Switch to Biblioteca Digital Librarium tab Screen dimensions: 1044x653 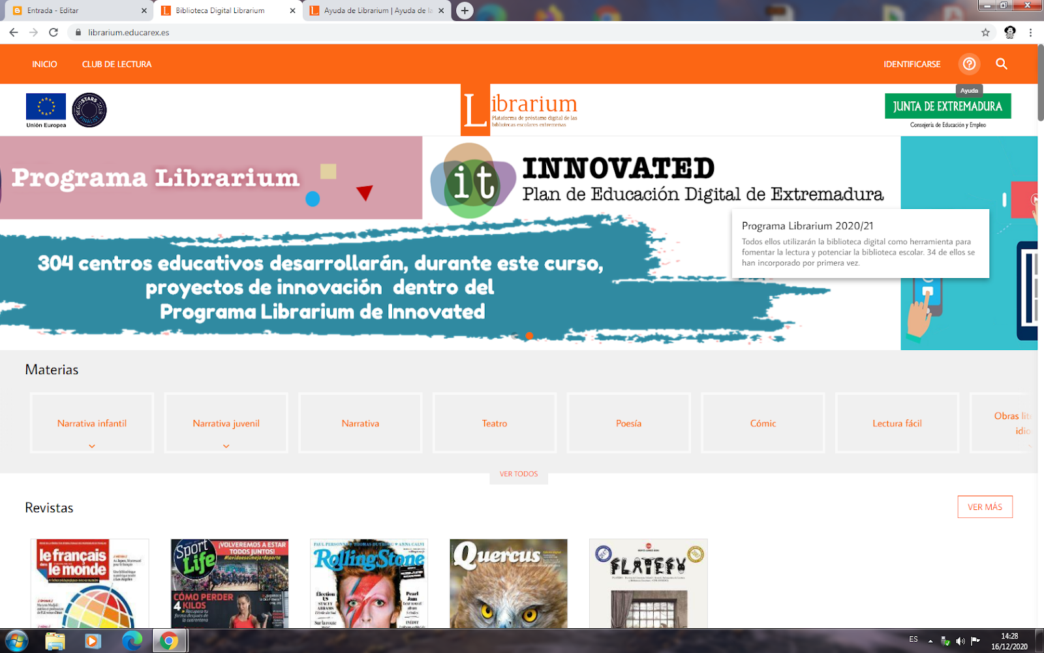click(228, 10)
